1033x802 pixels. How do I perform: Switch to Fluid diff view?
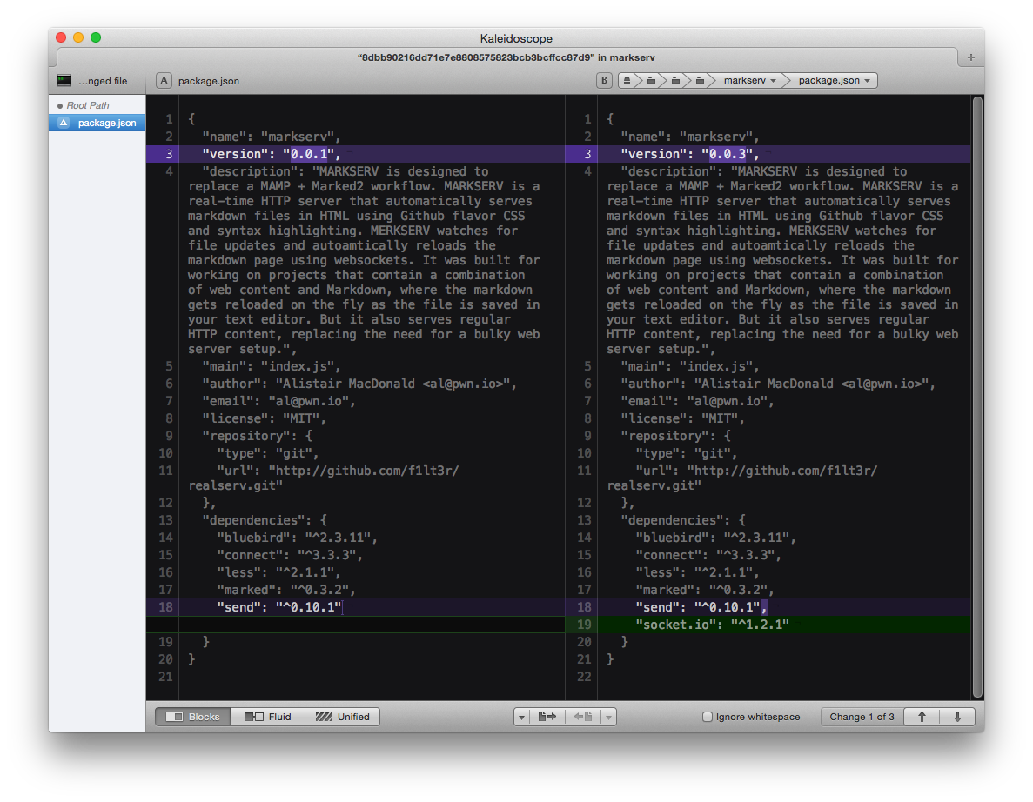[x=268, y=717]
